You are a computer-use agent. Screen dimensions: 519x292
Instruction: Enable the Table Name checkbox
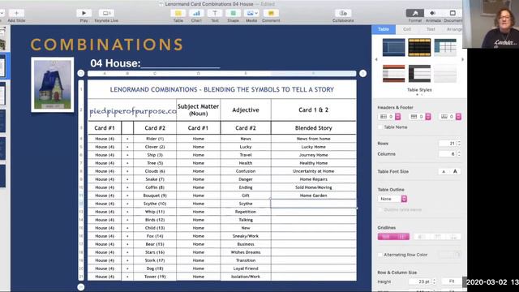click(x=380, y=127)
